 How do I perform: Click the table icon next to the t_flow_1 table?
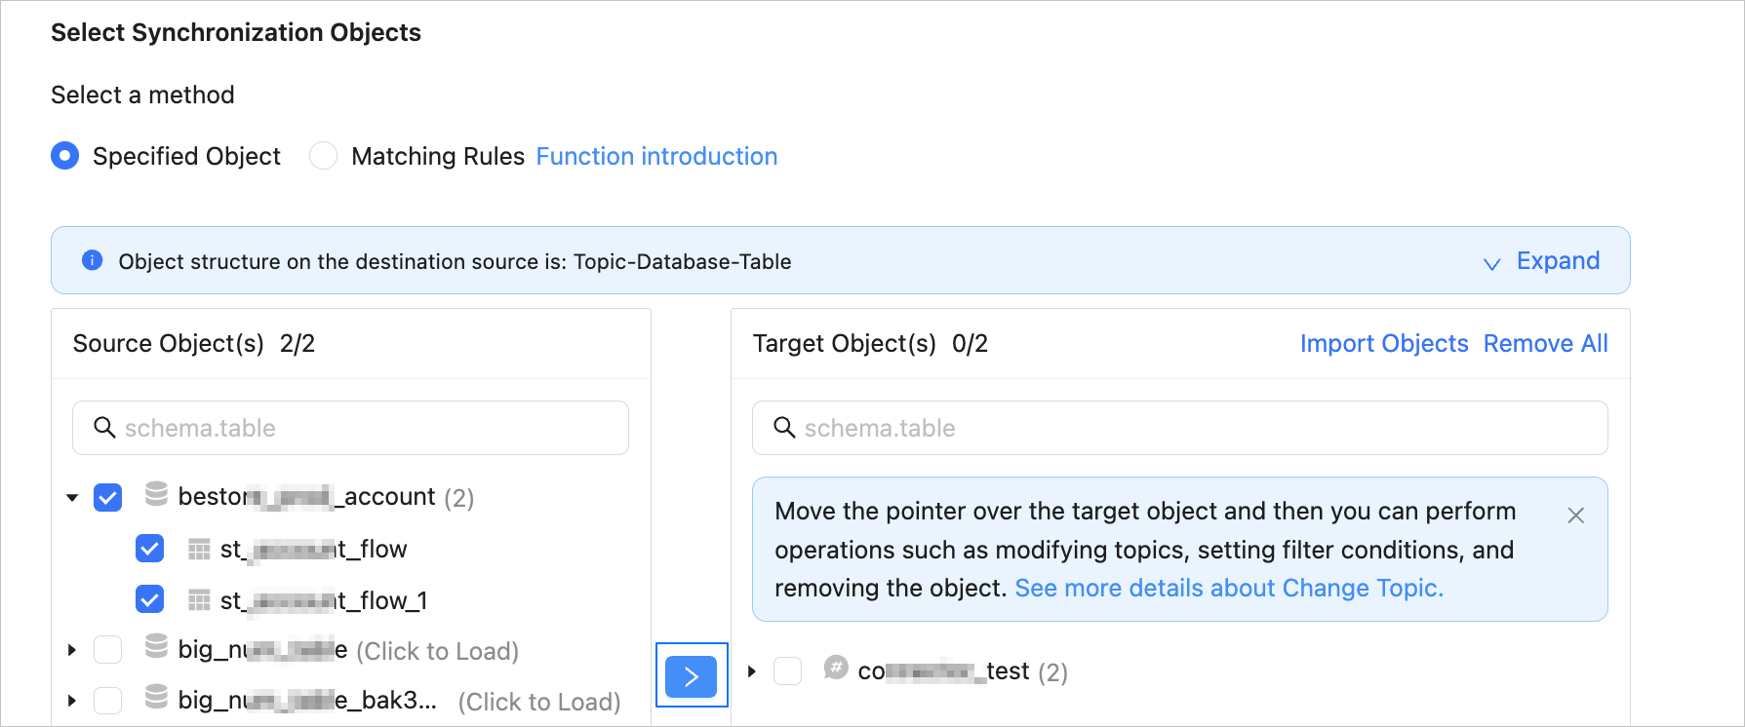pyautogui.click(x=199, y=600)
